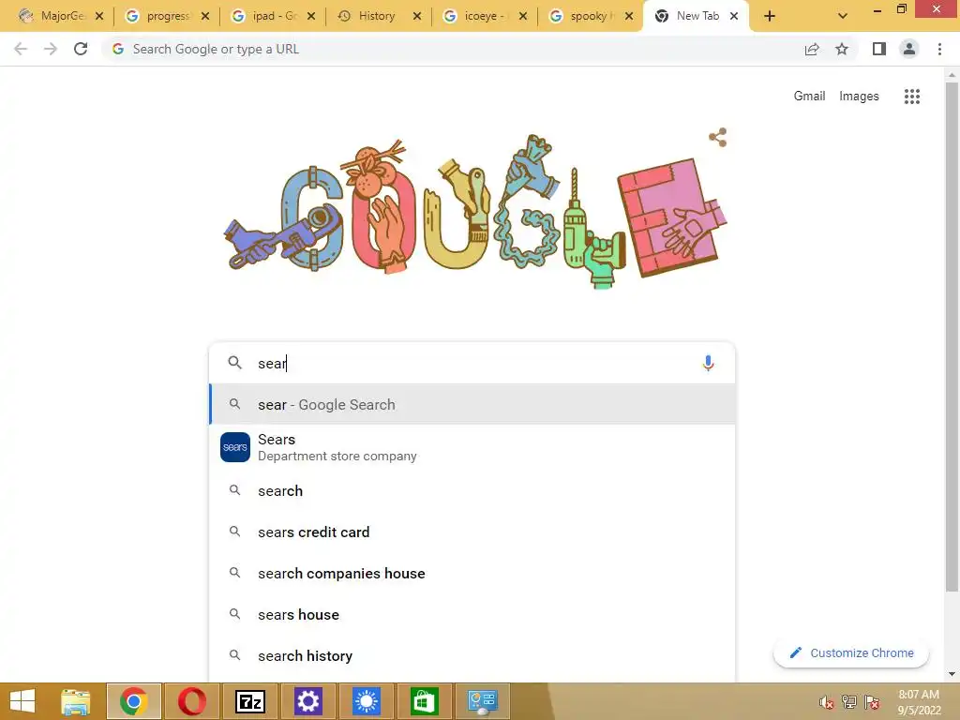The width and height of the screenshot is (960, 720).
Task: Open the Images link
Action: (859, 97)
